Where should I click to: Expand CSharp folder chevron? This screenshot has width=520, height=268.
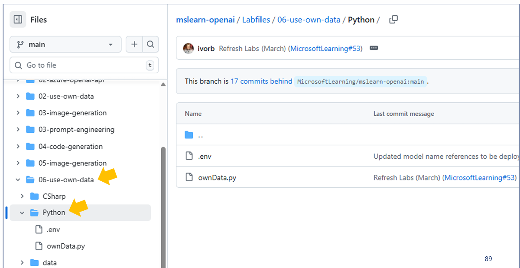pos(22,196)
